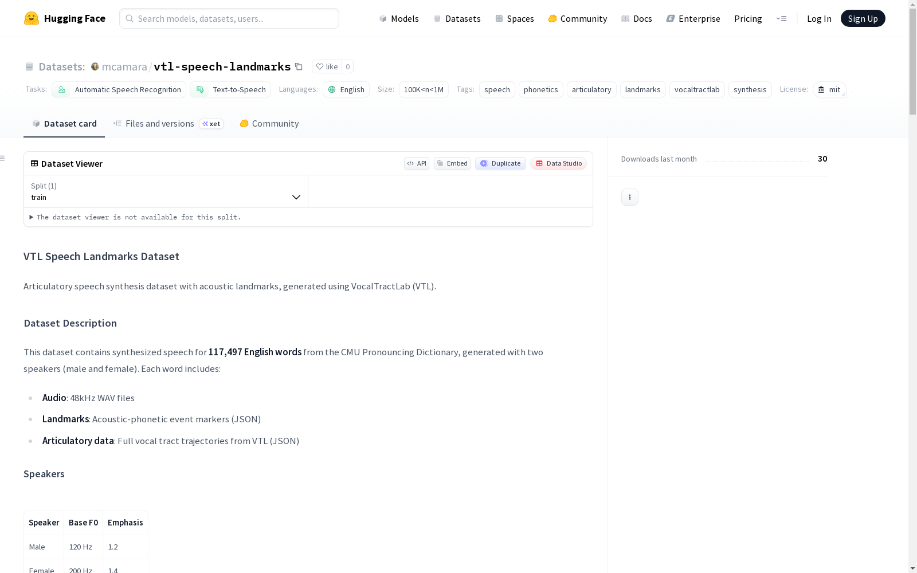This screenshot has height=573, width=917.
Task: Click the 100K<n<1M size tag
Action: tap(424, 89)
